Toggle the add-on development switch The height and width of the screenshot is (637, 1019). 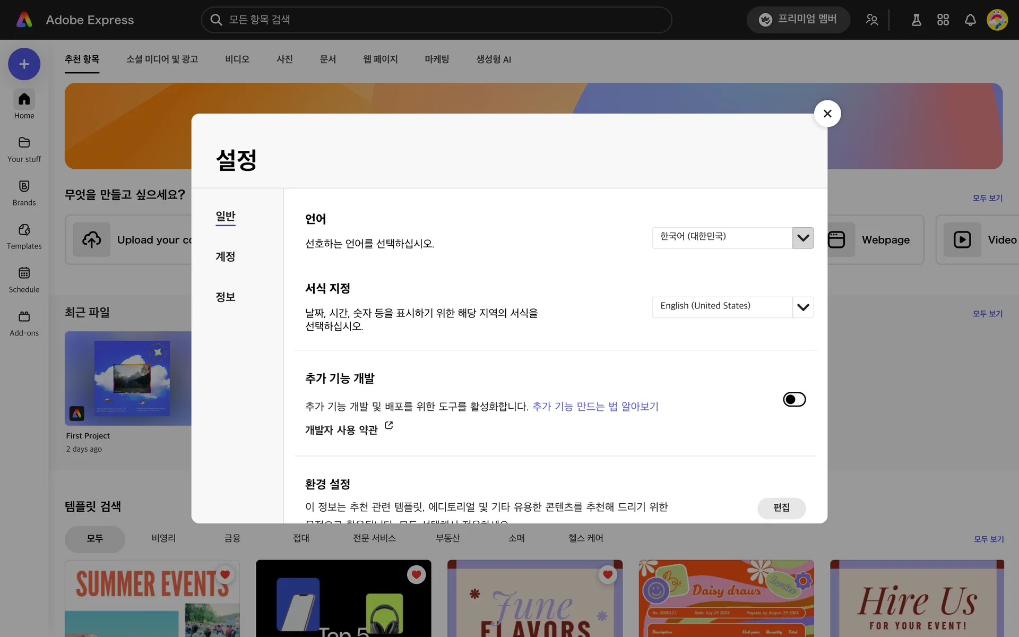coord(794,399)
